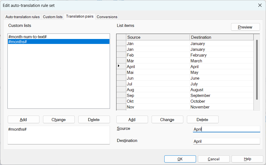Click the October destination cell
This screenshot has width=266, height=165.
[x=222, y=101]
